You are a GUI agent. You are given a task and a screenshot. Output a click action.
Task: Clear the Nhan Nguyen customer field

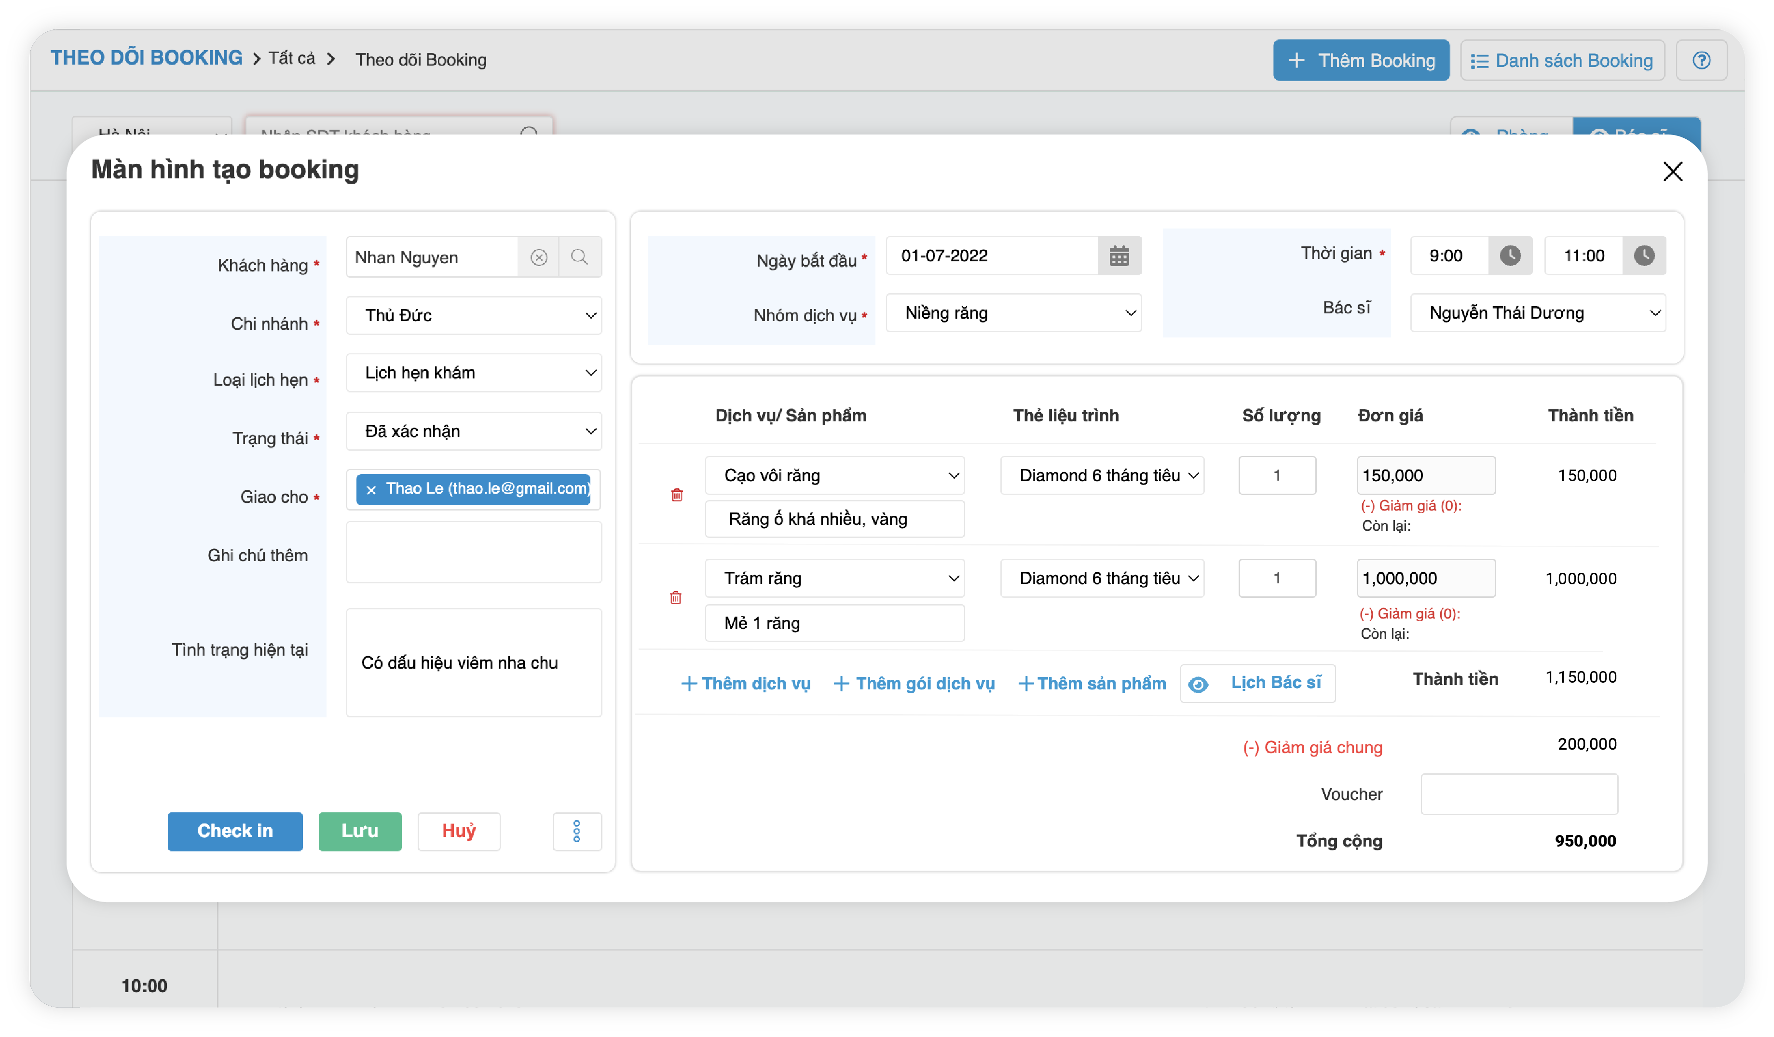pos(539,257)
